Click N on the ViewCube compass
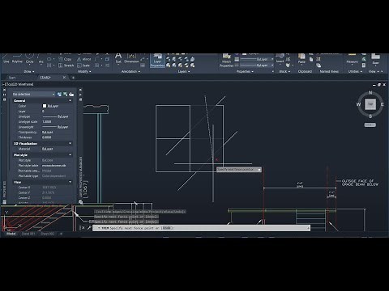 click(370, 93)
